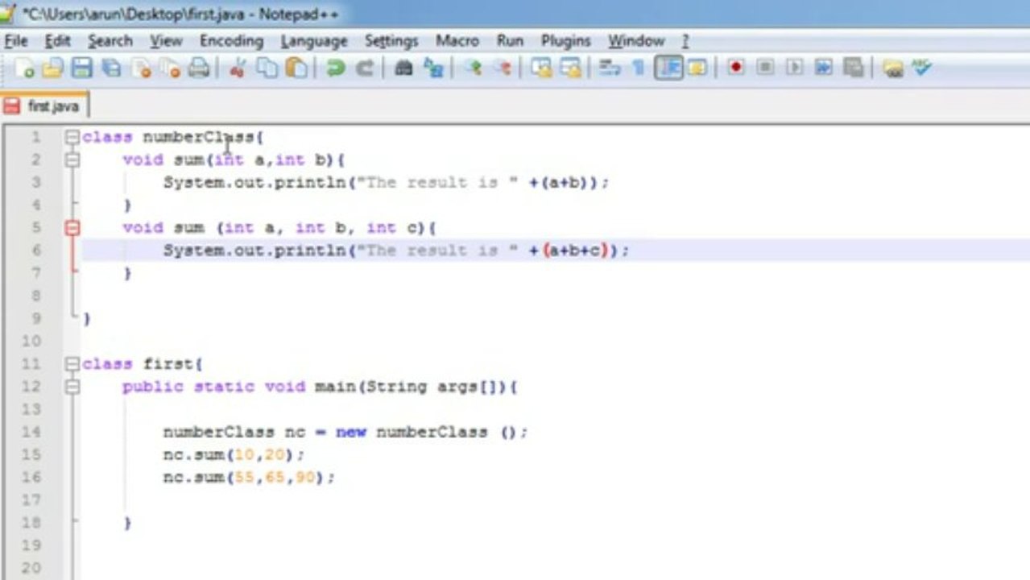This screenshot has width=1030, height=580.
Task: Click the yellow language panel icon
Action: [697, 68]
